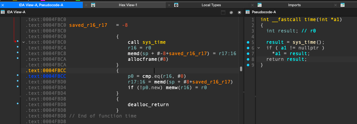
Task: Close the Hex View-1 tab
Action: (x=86, y=5)
